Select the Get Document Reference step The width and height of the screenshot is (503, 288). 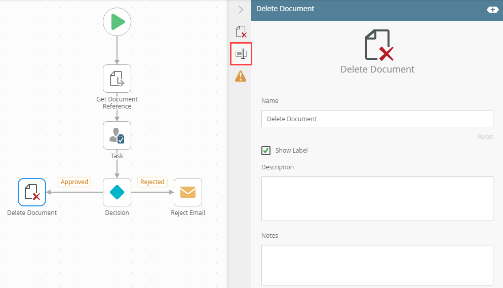pyautogui.click(x=117, y=79)
